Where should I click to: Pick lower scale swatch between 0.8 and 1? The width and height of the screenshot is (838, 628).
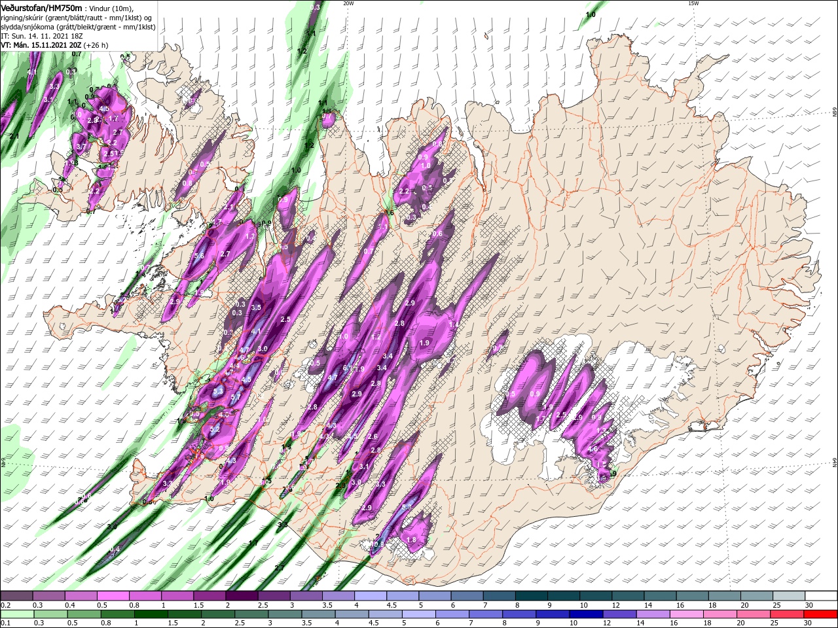pos(117,614)
